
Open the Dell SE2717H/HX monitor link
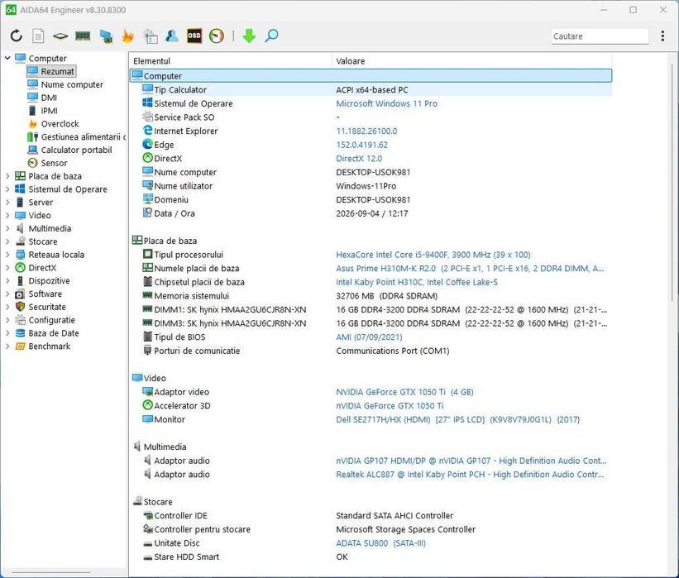(x=458, y=419)
